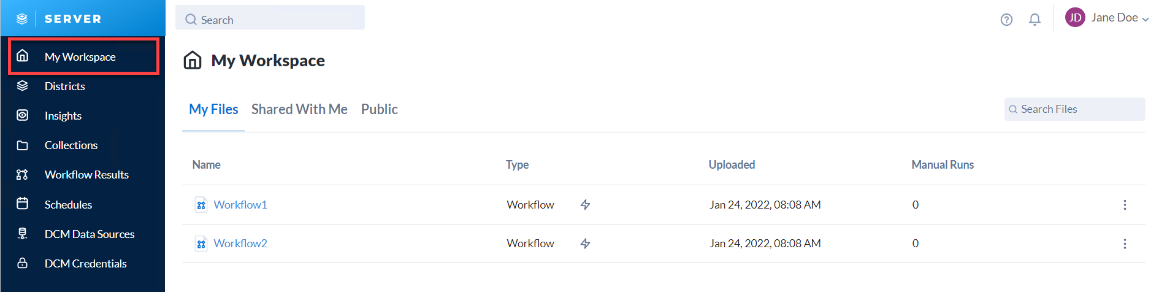Click the Search Files input field
The height and width of the screenshot is (292, 1159).
tap(1074, 109)
